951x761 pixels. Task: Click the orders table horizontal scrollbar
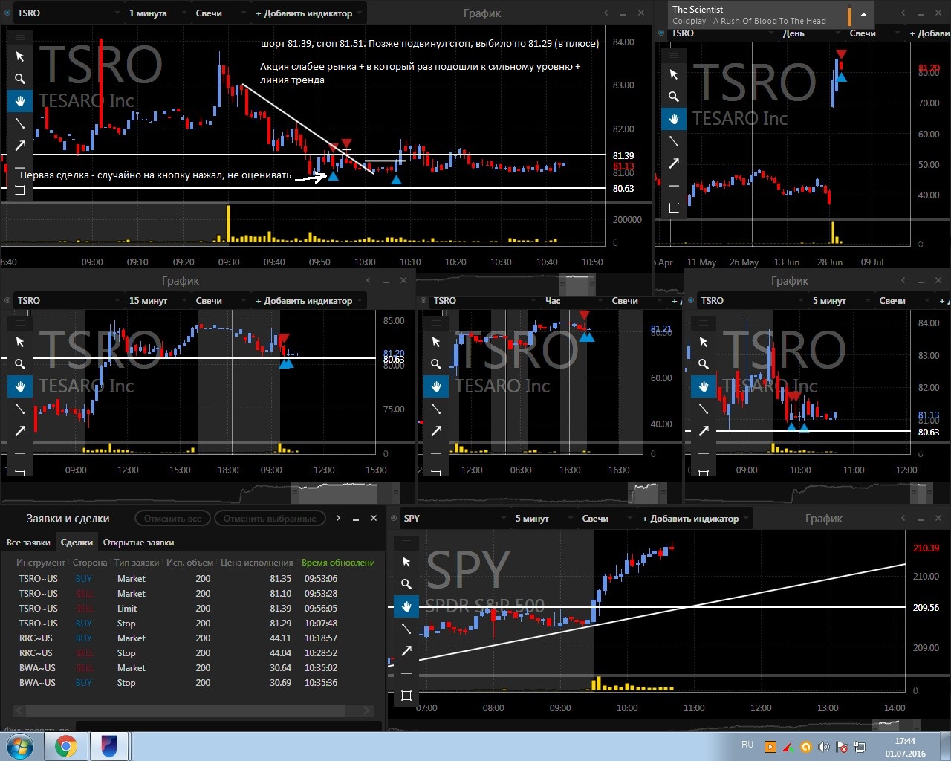tap(193, 711)
